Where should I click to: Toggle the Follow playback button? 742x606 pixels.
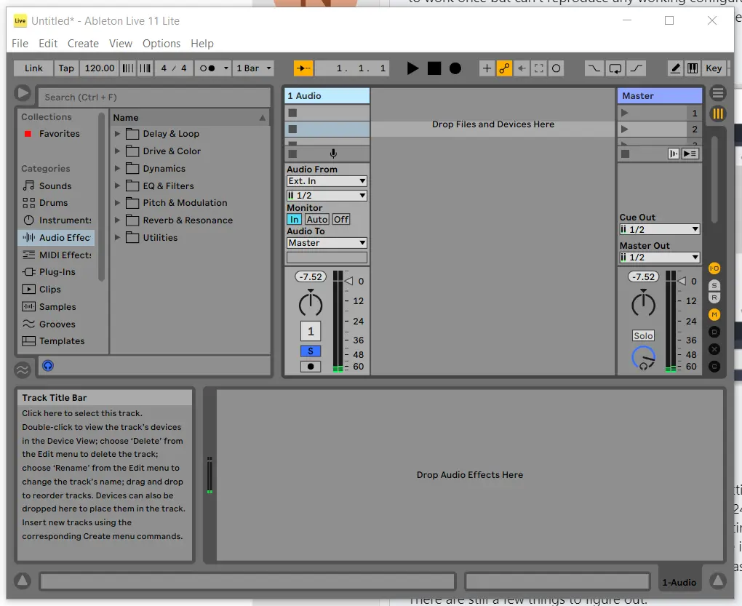click(x=303, y=68)
